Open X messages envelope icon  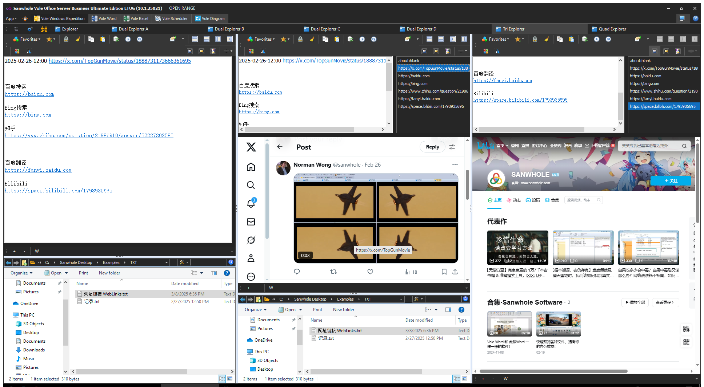click(251, 222)
